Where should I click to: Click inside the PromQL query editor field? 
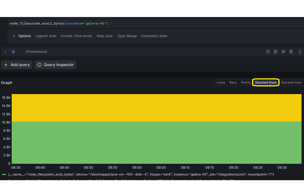59,23
